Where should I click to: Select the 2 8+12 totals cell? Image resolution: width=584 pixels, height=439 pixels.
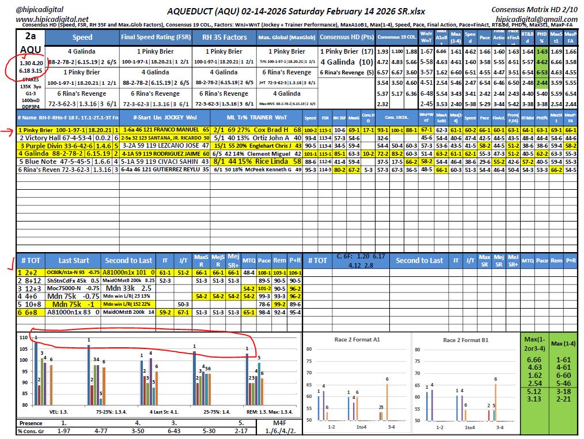(31, 280)
